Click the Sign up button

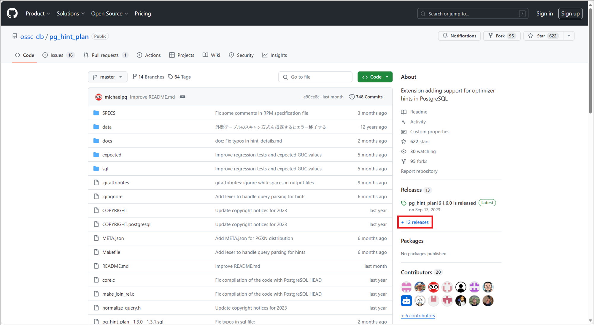point(570,14)
